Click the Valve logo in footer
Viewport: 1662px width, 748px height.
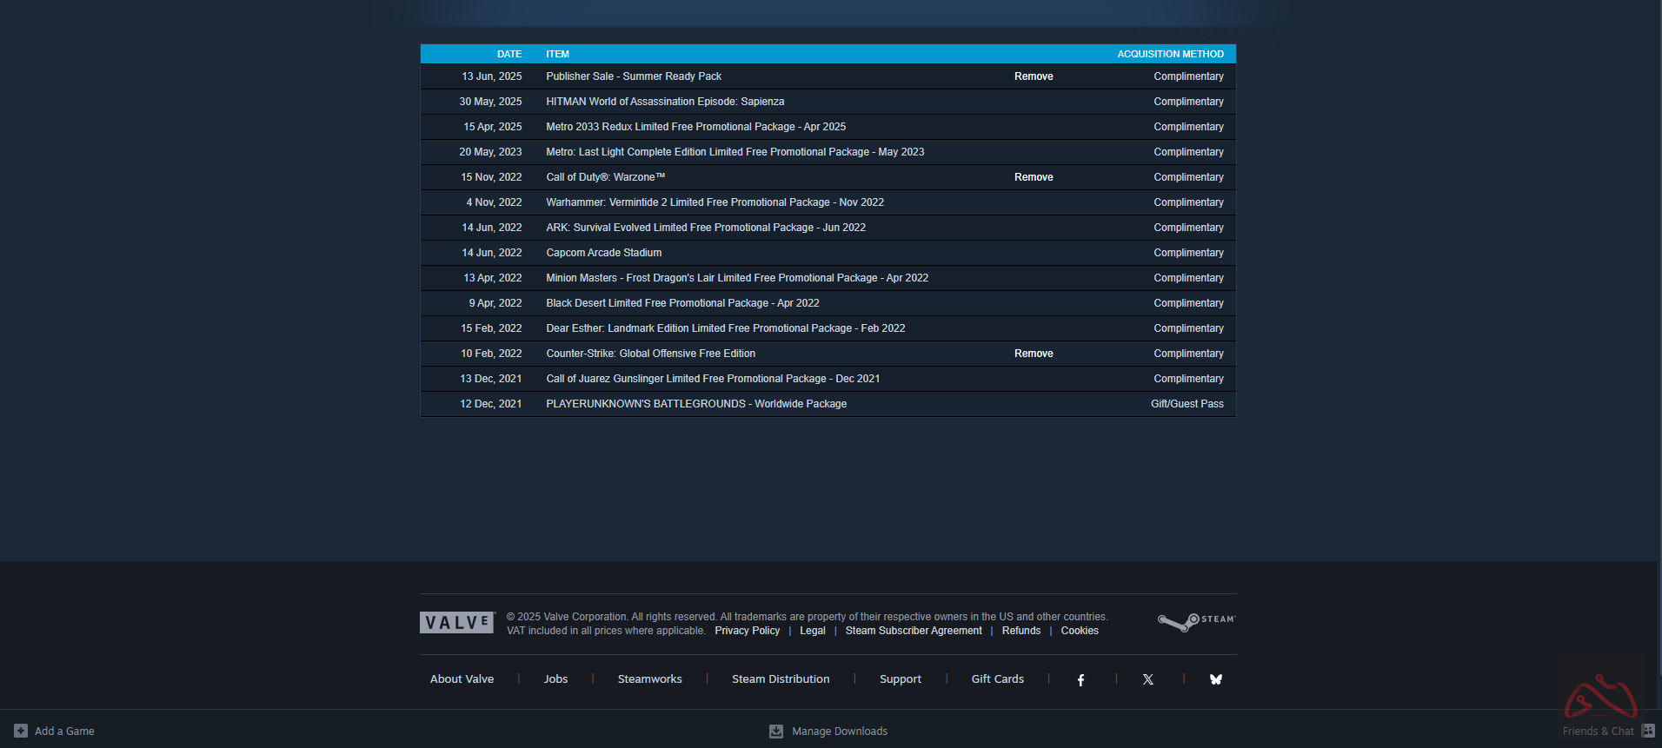(x=456, y=623)
